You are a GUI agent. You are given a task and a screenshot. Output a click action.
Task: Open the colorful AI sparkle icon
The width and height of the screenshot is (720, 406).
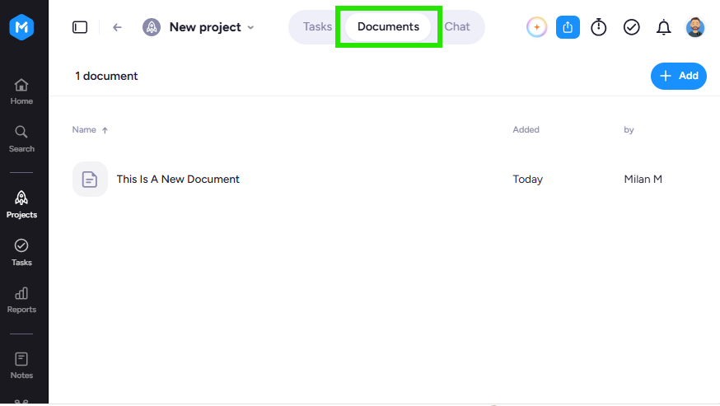tap(536, 27)
